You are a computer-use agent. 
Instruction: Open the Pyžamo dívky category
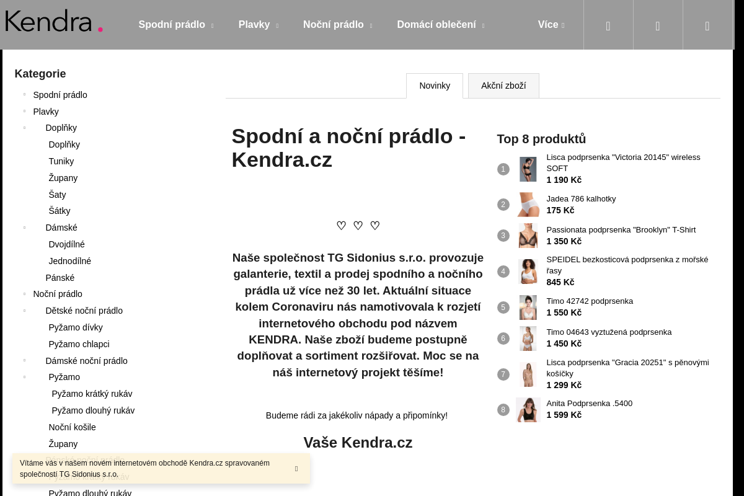point(76,327)
